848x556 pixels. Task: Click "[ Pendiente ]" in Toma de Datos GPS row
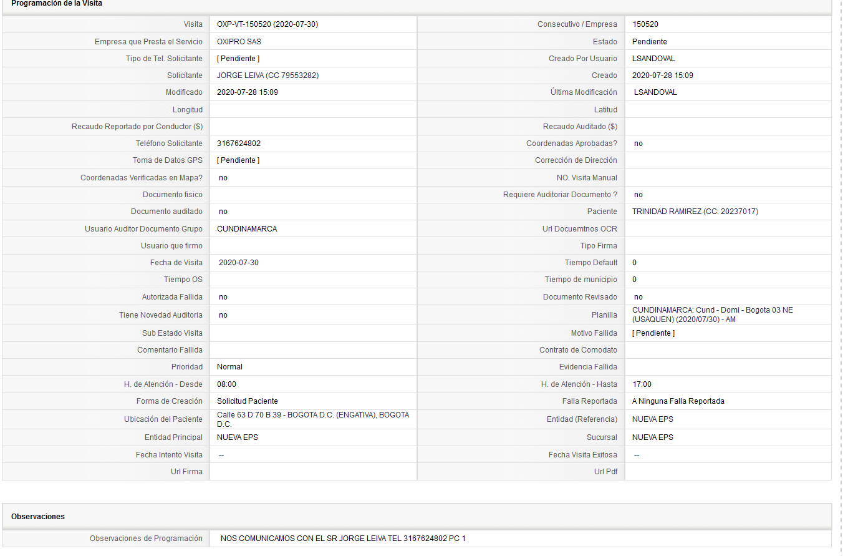coord(238,160)
